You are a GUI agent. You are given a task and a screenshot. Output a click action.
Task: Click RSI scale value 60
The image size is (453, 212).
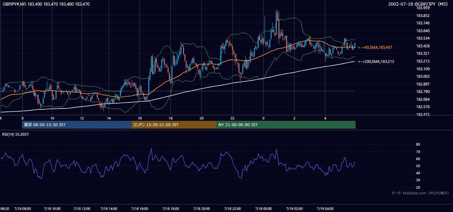418,159
